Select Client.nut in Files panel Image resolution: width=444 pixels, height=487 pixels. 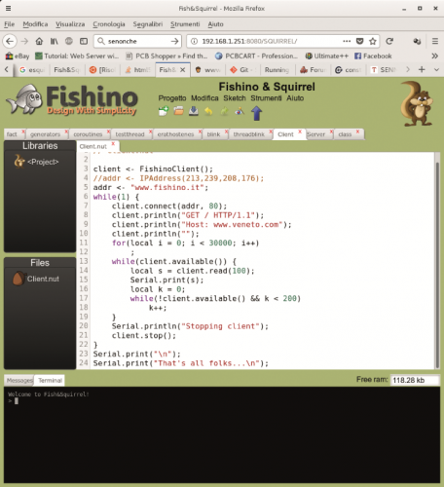coord(43,279)
